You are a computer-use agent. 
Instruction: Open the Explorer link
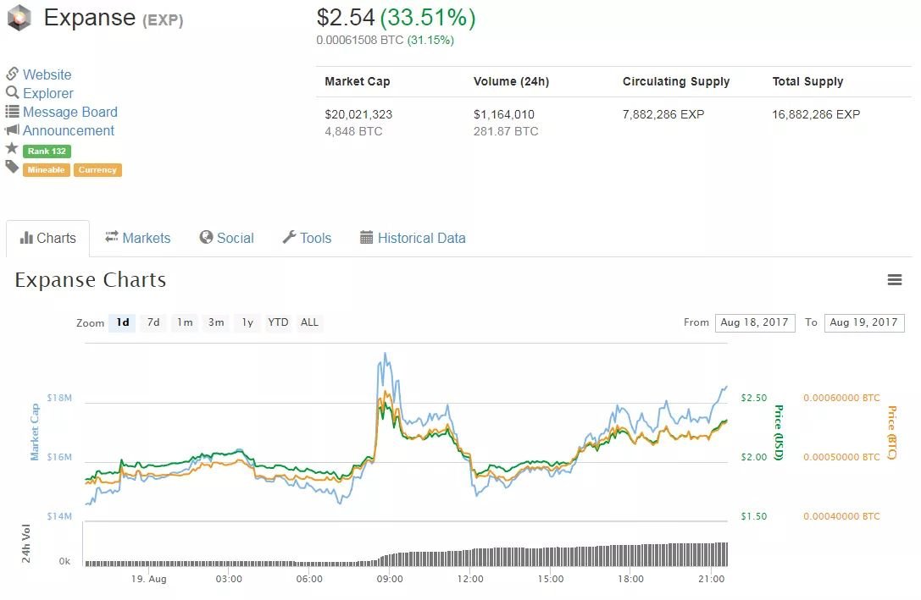click(x=48, y=93)
